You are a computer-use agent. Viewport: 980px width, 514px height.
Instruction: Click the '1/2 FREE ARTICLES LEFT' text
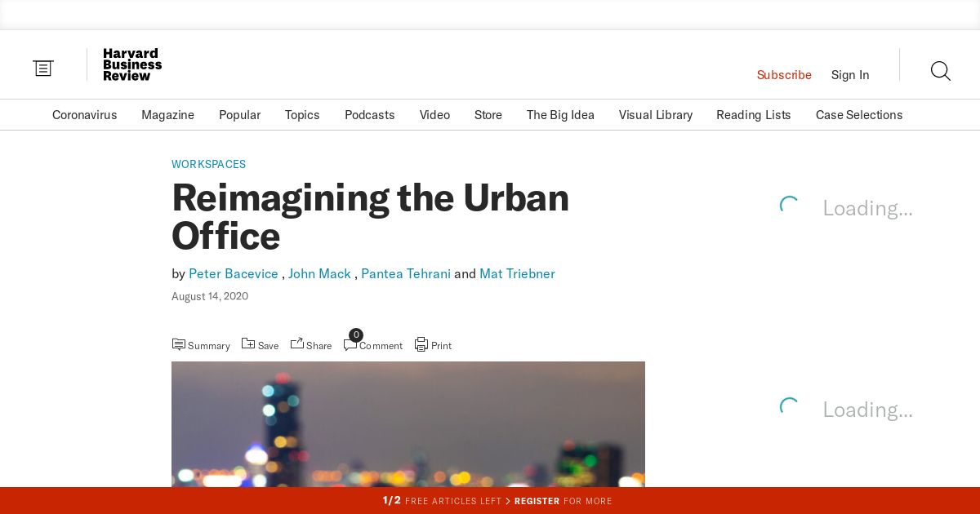pyautogui.click(x=442, y=501)
